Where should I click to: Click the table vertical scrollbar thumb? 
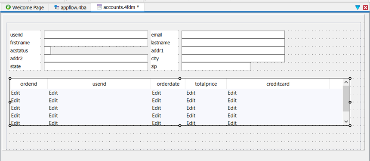click(x=346, y=99)
